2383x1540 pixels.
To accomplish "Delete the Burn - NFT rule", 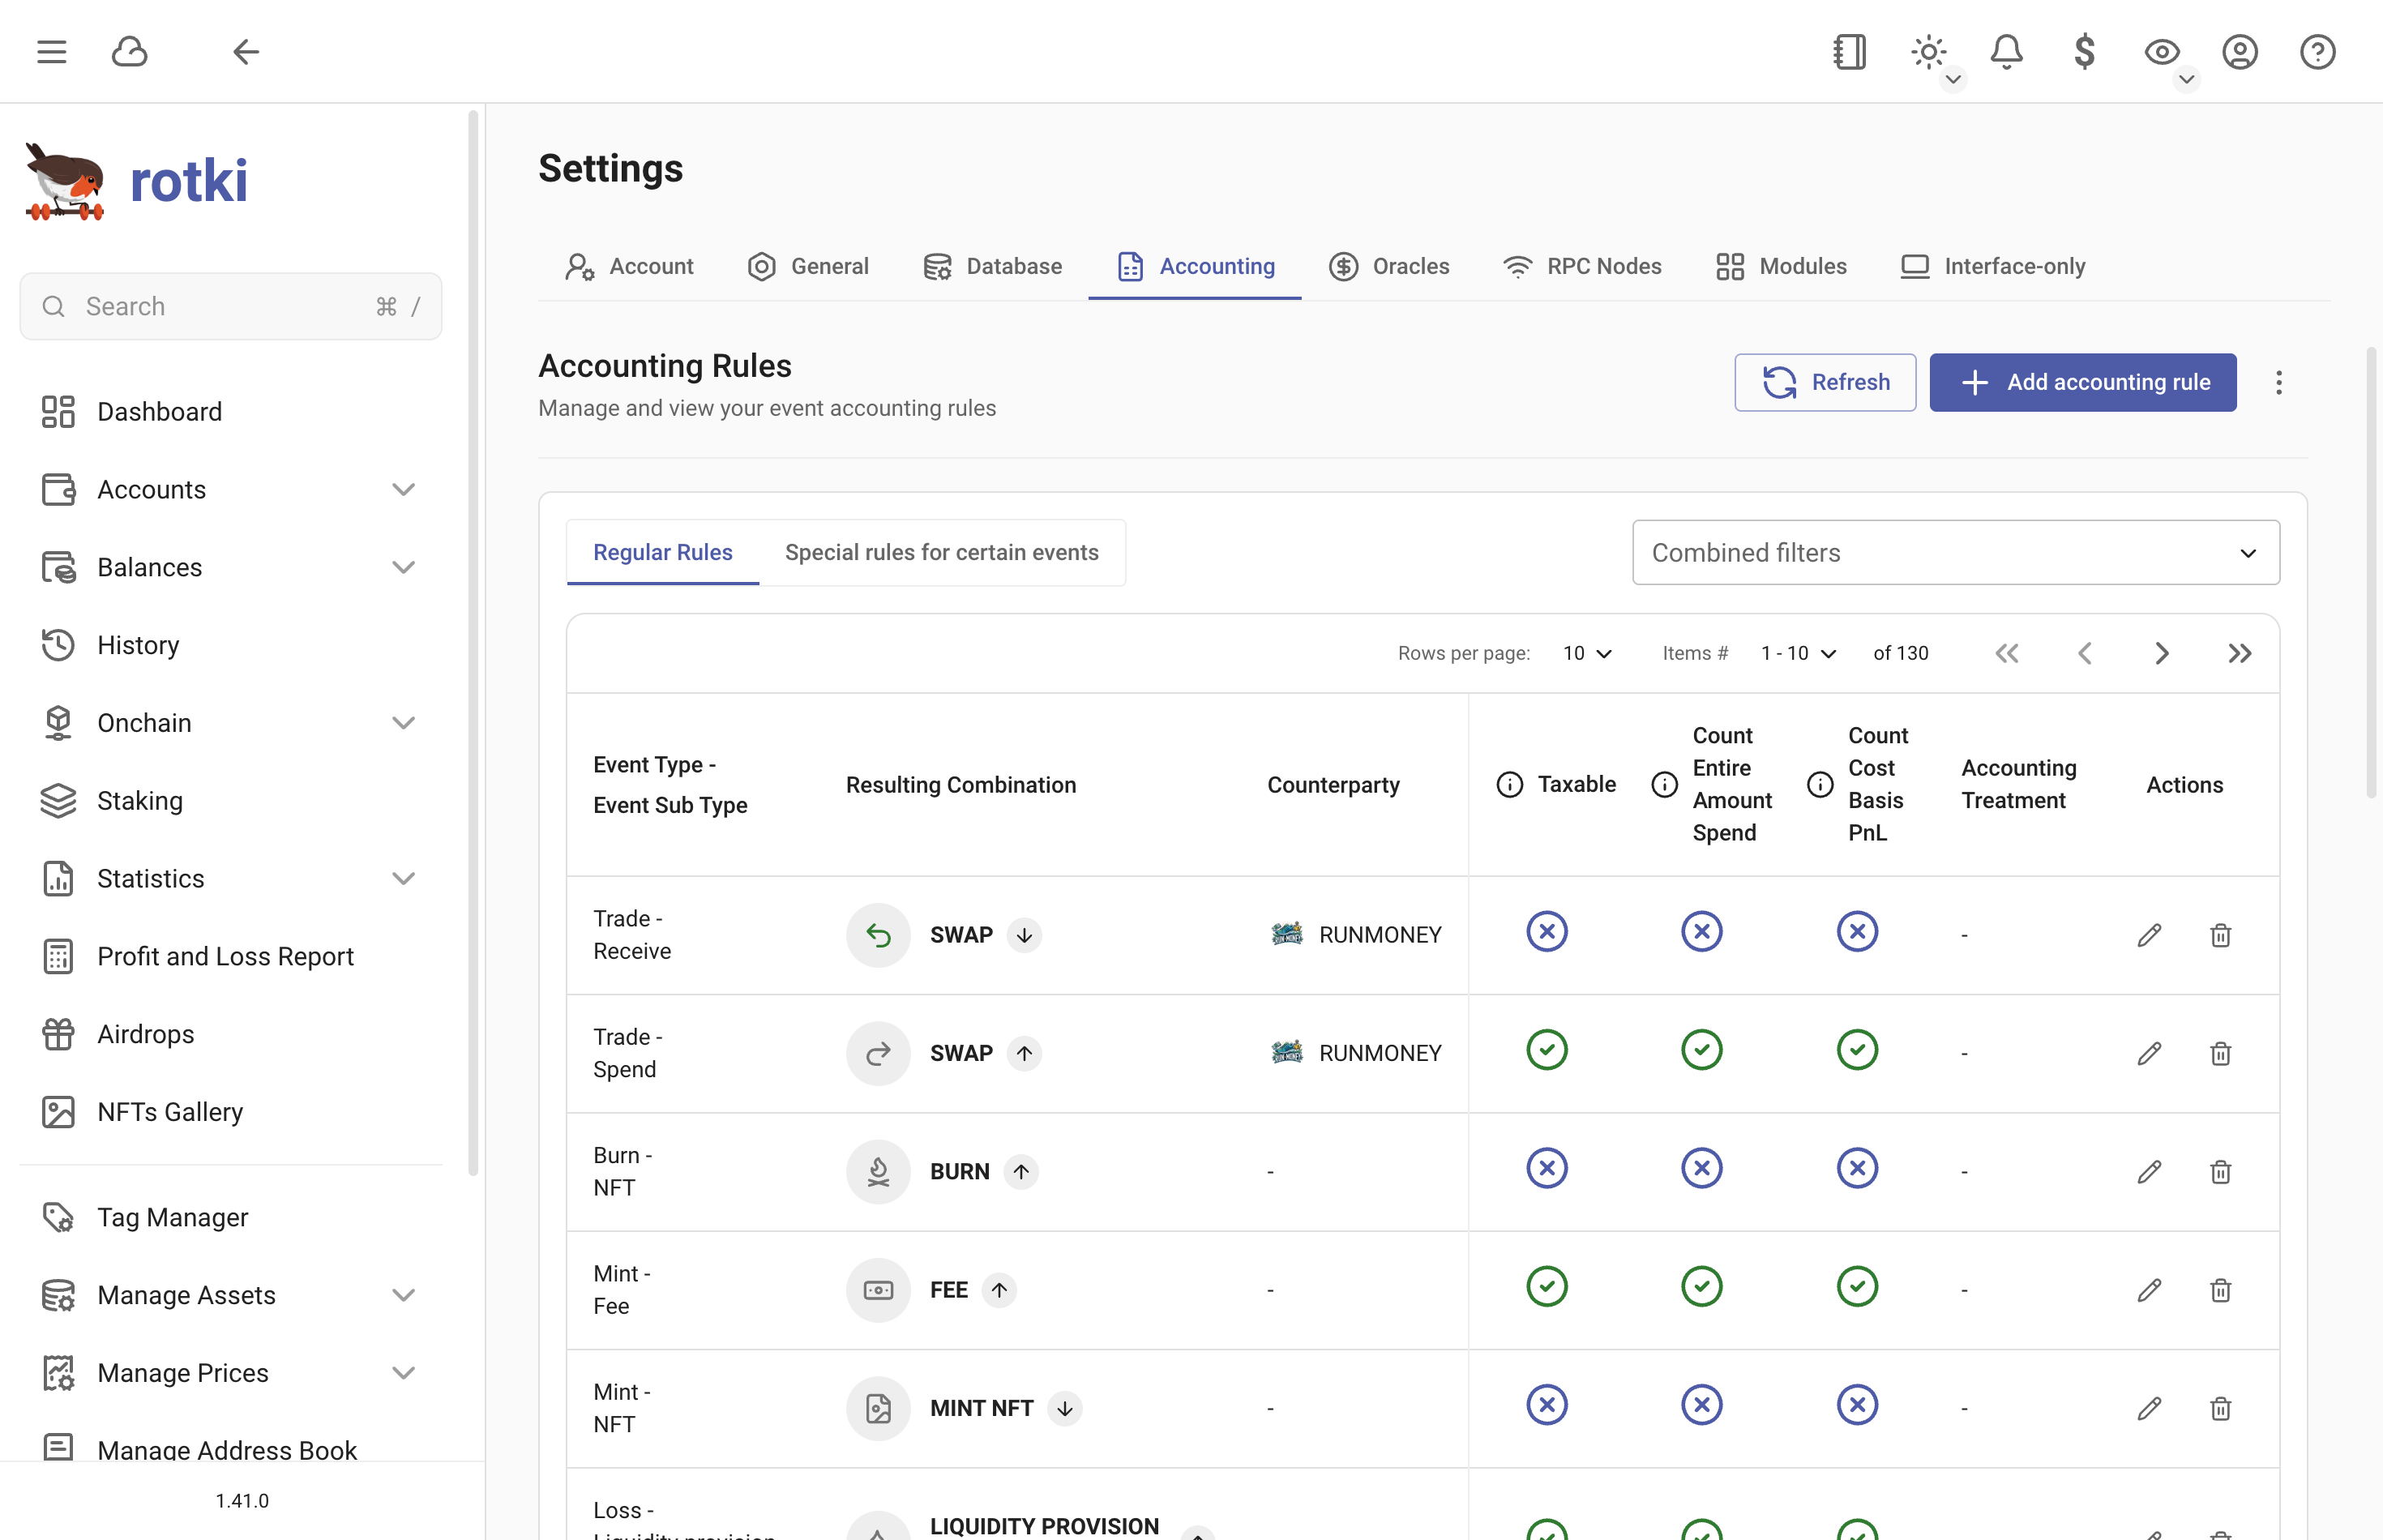I will click(2221, 1172).
